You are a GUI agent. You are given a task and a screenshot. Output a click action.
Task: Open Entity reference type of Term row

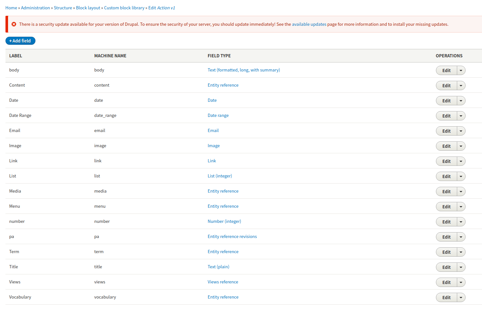223,252
